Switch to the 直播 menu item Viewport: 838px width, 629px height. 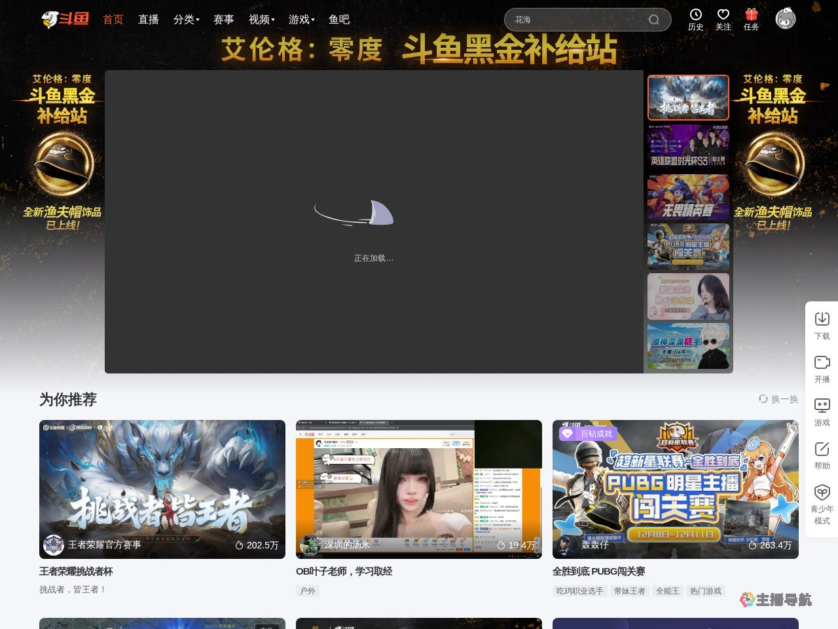coord(148,20)
